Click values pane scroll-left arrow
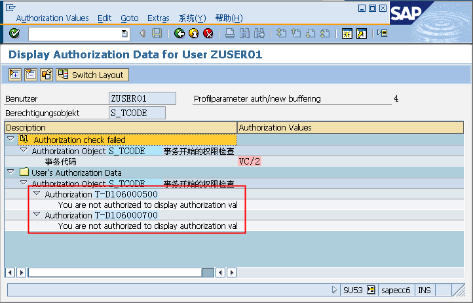 tap(221, 272)
